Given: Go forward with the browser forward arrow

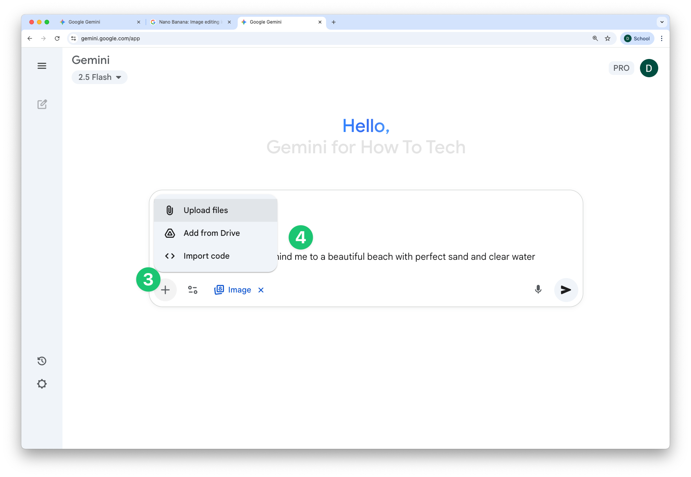Looking at the screenshot, I should (x=43, y=38).
